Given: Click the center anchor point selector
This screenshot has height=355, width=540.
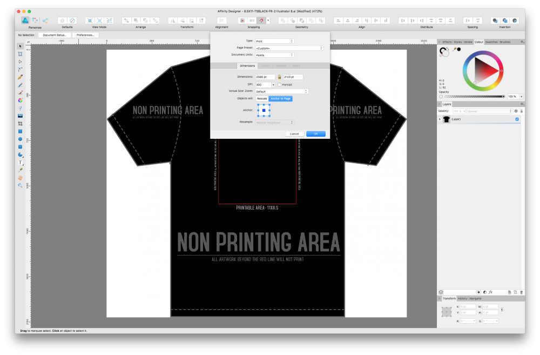Looking at the screenshot, I should click(x=264, y=110).
